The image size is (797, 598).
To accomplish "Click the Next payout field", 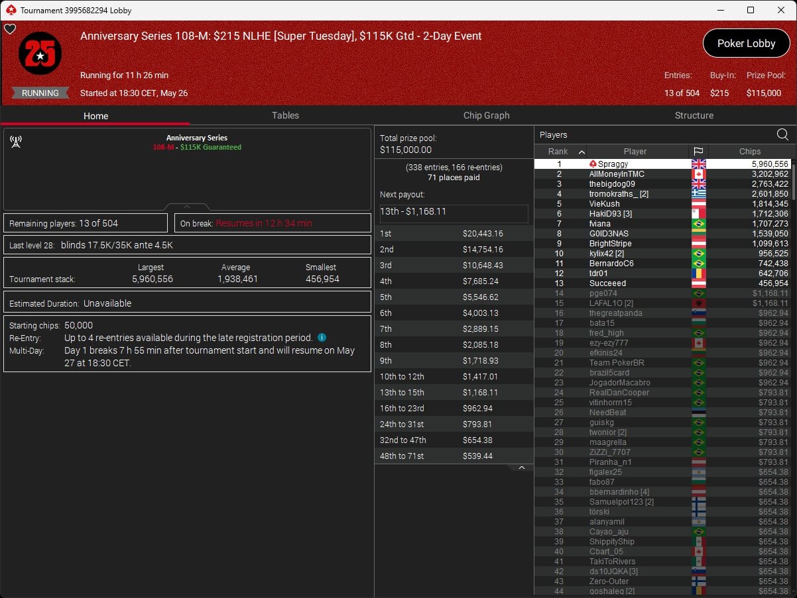I will pyautogui.click(x=454, y=213).
